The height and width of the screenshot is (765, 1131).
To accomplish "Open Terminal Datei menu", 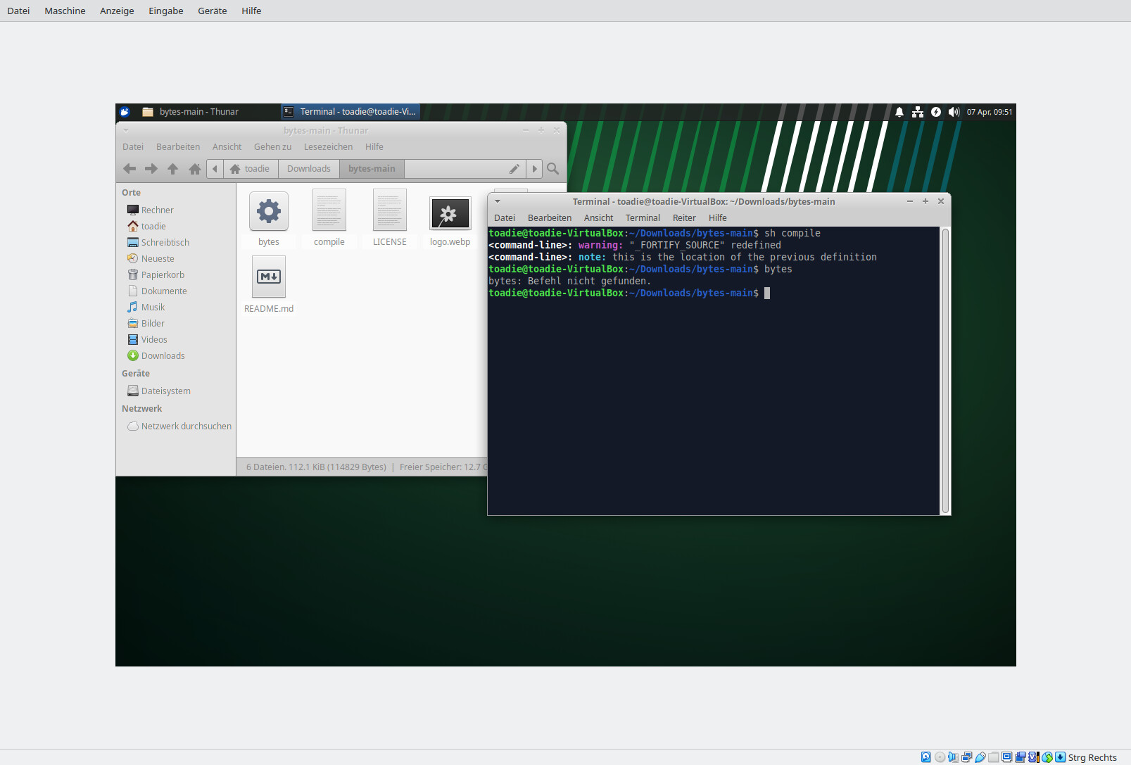I will [x=505, y=217].
